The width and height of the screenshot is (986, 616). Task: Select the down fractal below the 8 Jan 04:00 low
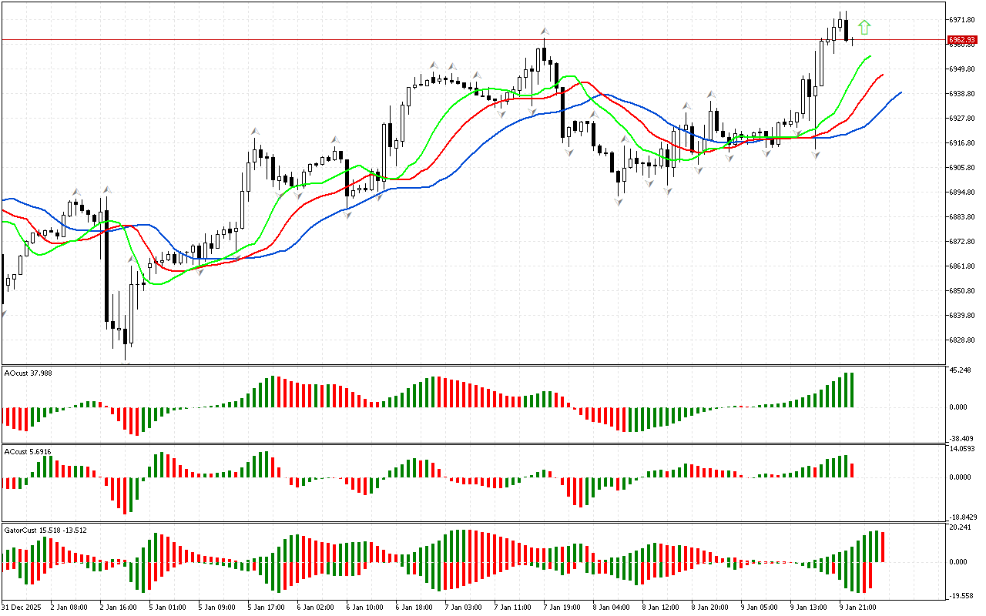[619, 202]
